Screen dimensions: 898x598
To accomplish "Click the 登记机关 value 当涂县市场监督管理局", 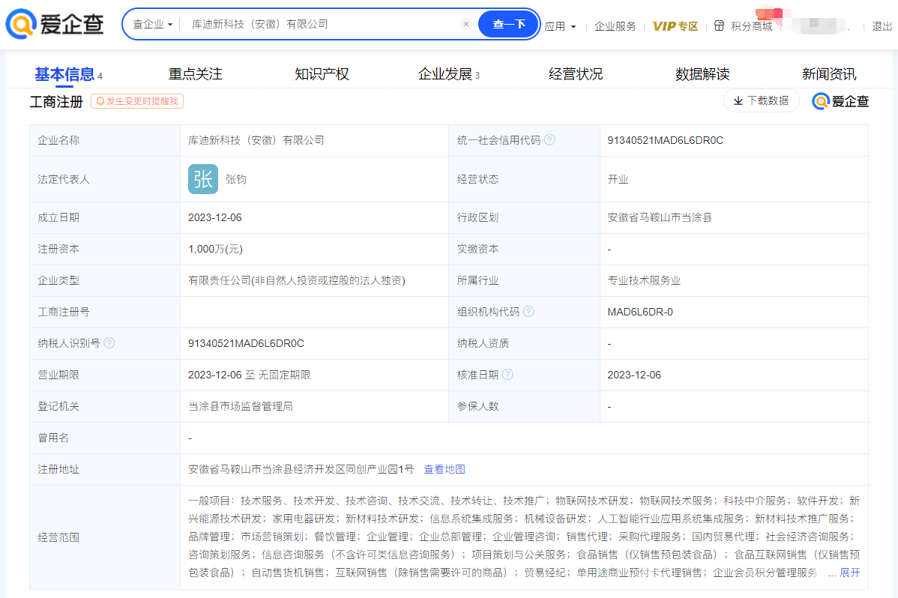I will coord(241,406).
